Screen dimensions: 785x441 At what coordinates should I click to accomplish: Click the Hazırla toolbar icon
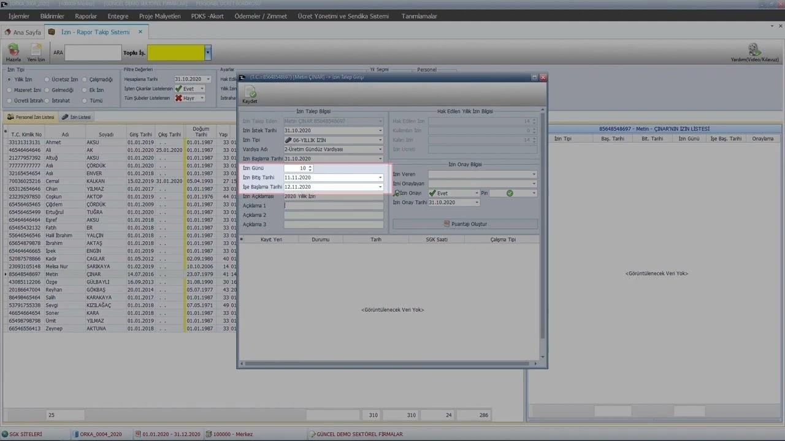tap(13, 53)
